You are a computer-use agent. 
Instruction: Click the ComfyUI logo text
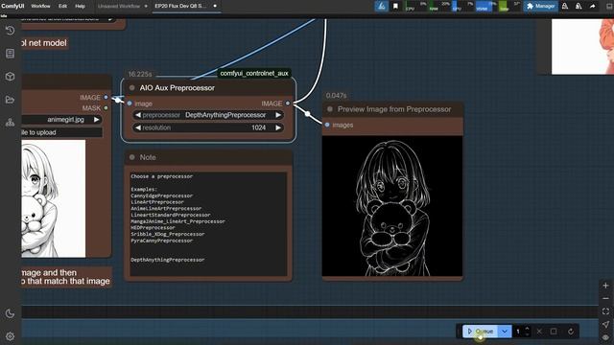coord(12,7)
